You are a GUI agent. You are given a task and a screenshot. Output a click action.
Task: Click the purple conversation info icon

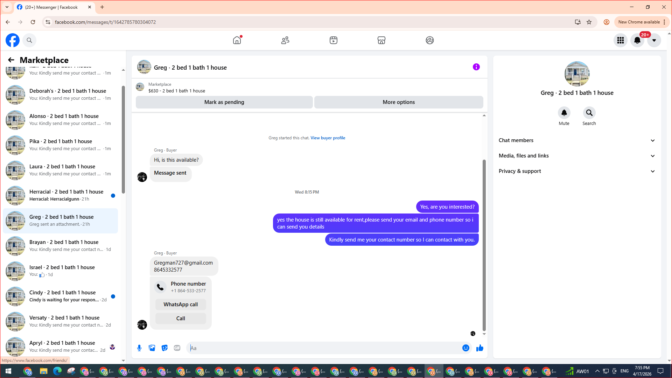click(476, 67)
